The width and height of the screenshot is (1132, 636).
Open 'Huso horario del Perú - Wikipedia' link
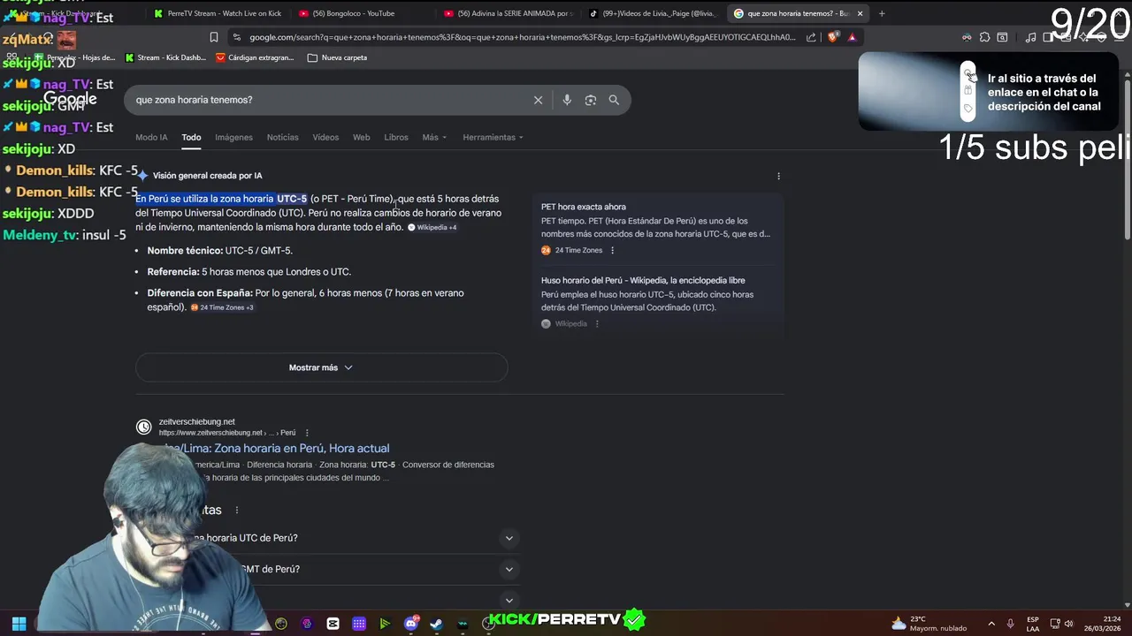[643, 280]
